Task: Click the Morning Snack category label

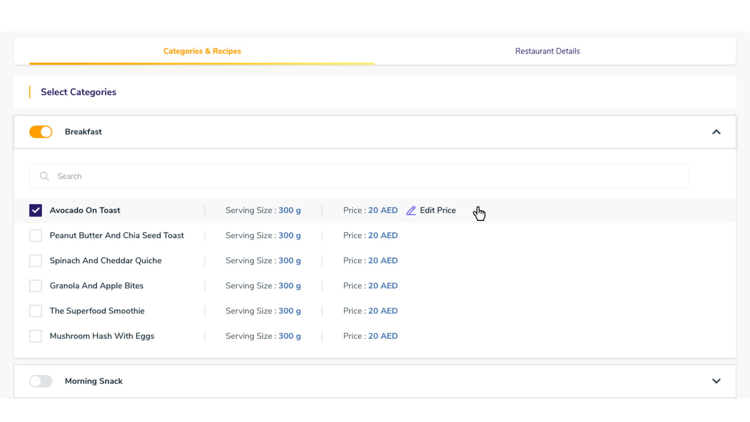Action: (x=94, y=381)
